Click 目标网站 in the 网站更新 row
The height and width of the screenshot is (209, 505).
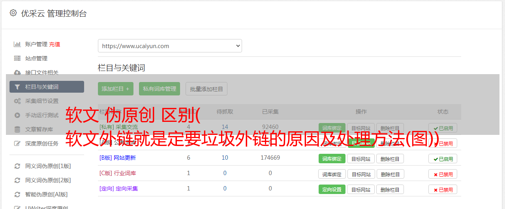361,159
